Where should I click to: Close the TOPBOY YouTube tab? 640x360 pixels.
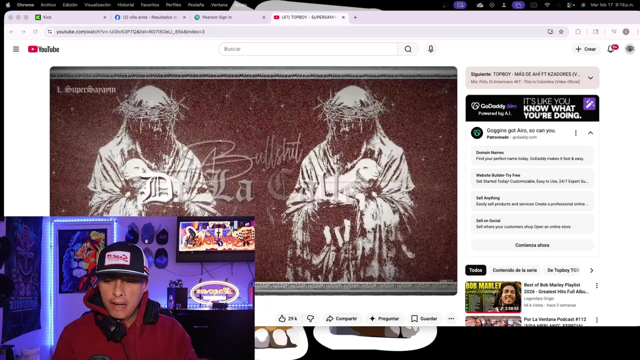click(343, 17)
